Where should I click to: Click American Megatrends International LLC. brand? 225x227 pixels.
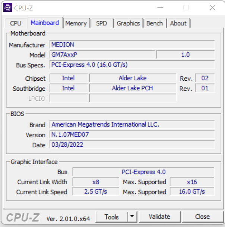132,124
